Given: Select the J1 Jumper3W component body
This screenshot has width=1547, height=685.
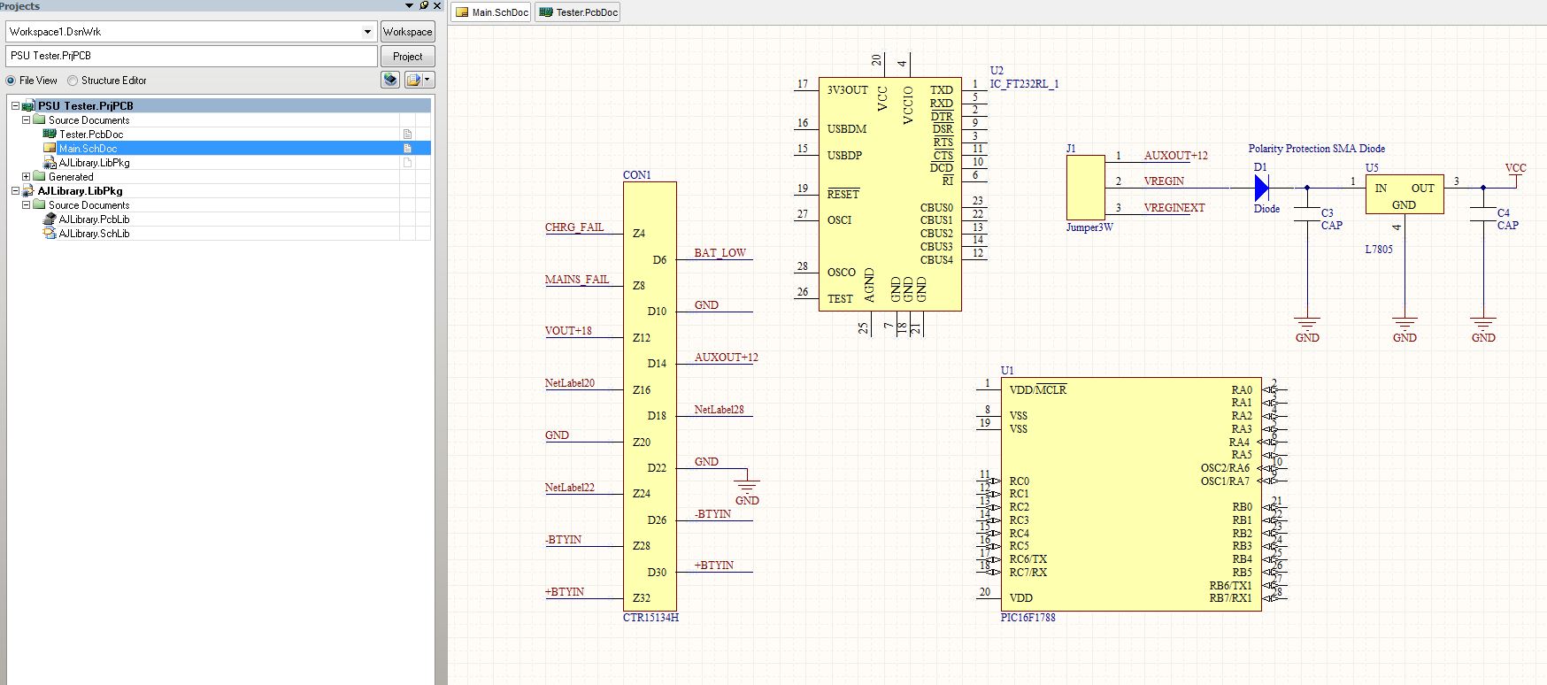Looking at the screenshot, I should 1085,188.
